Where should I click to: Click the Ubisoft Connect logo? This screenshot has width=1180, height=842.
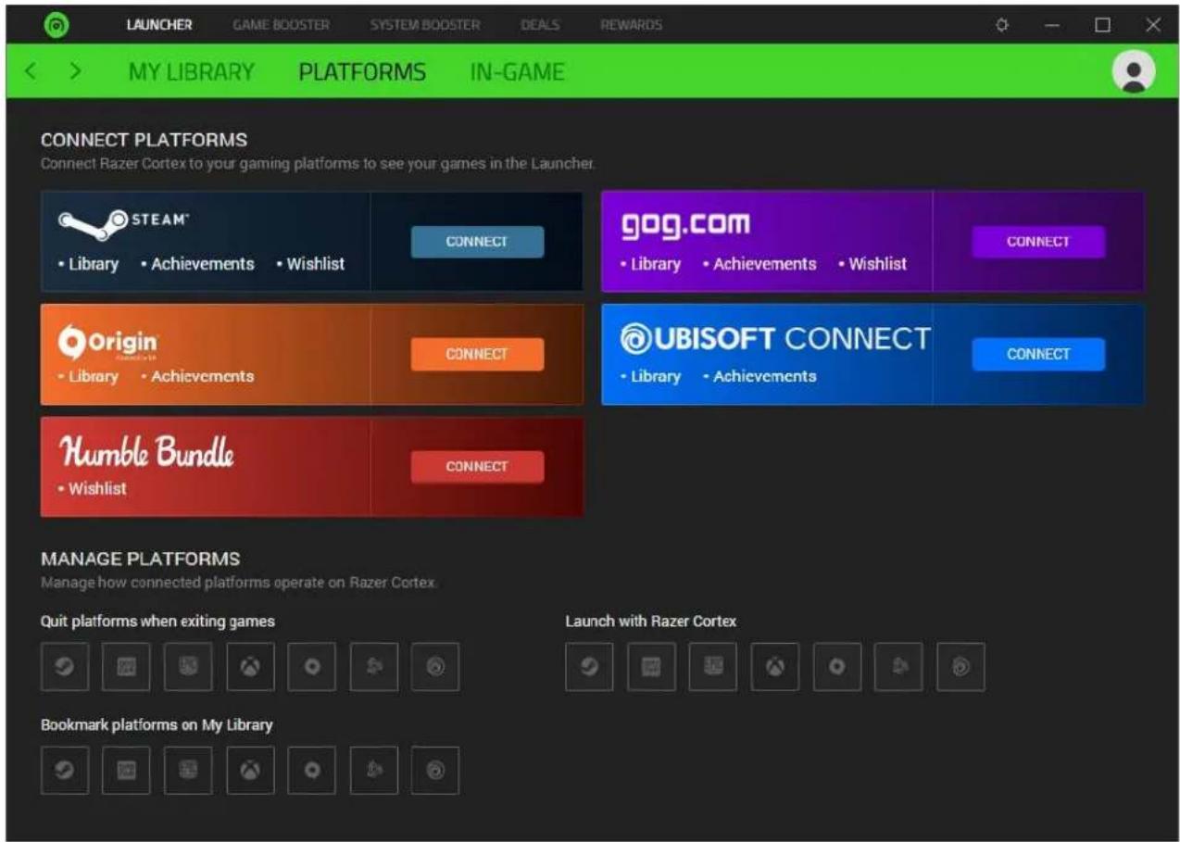pos(774,339)
